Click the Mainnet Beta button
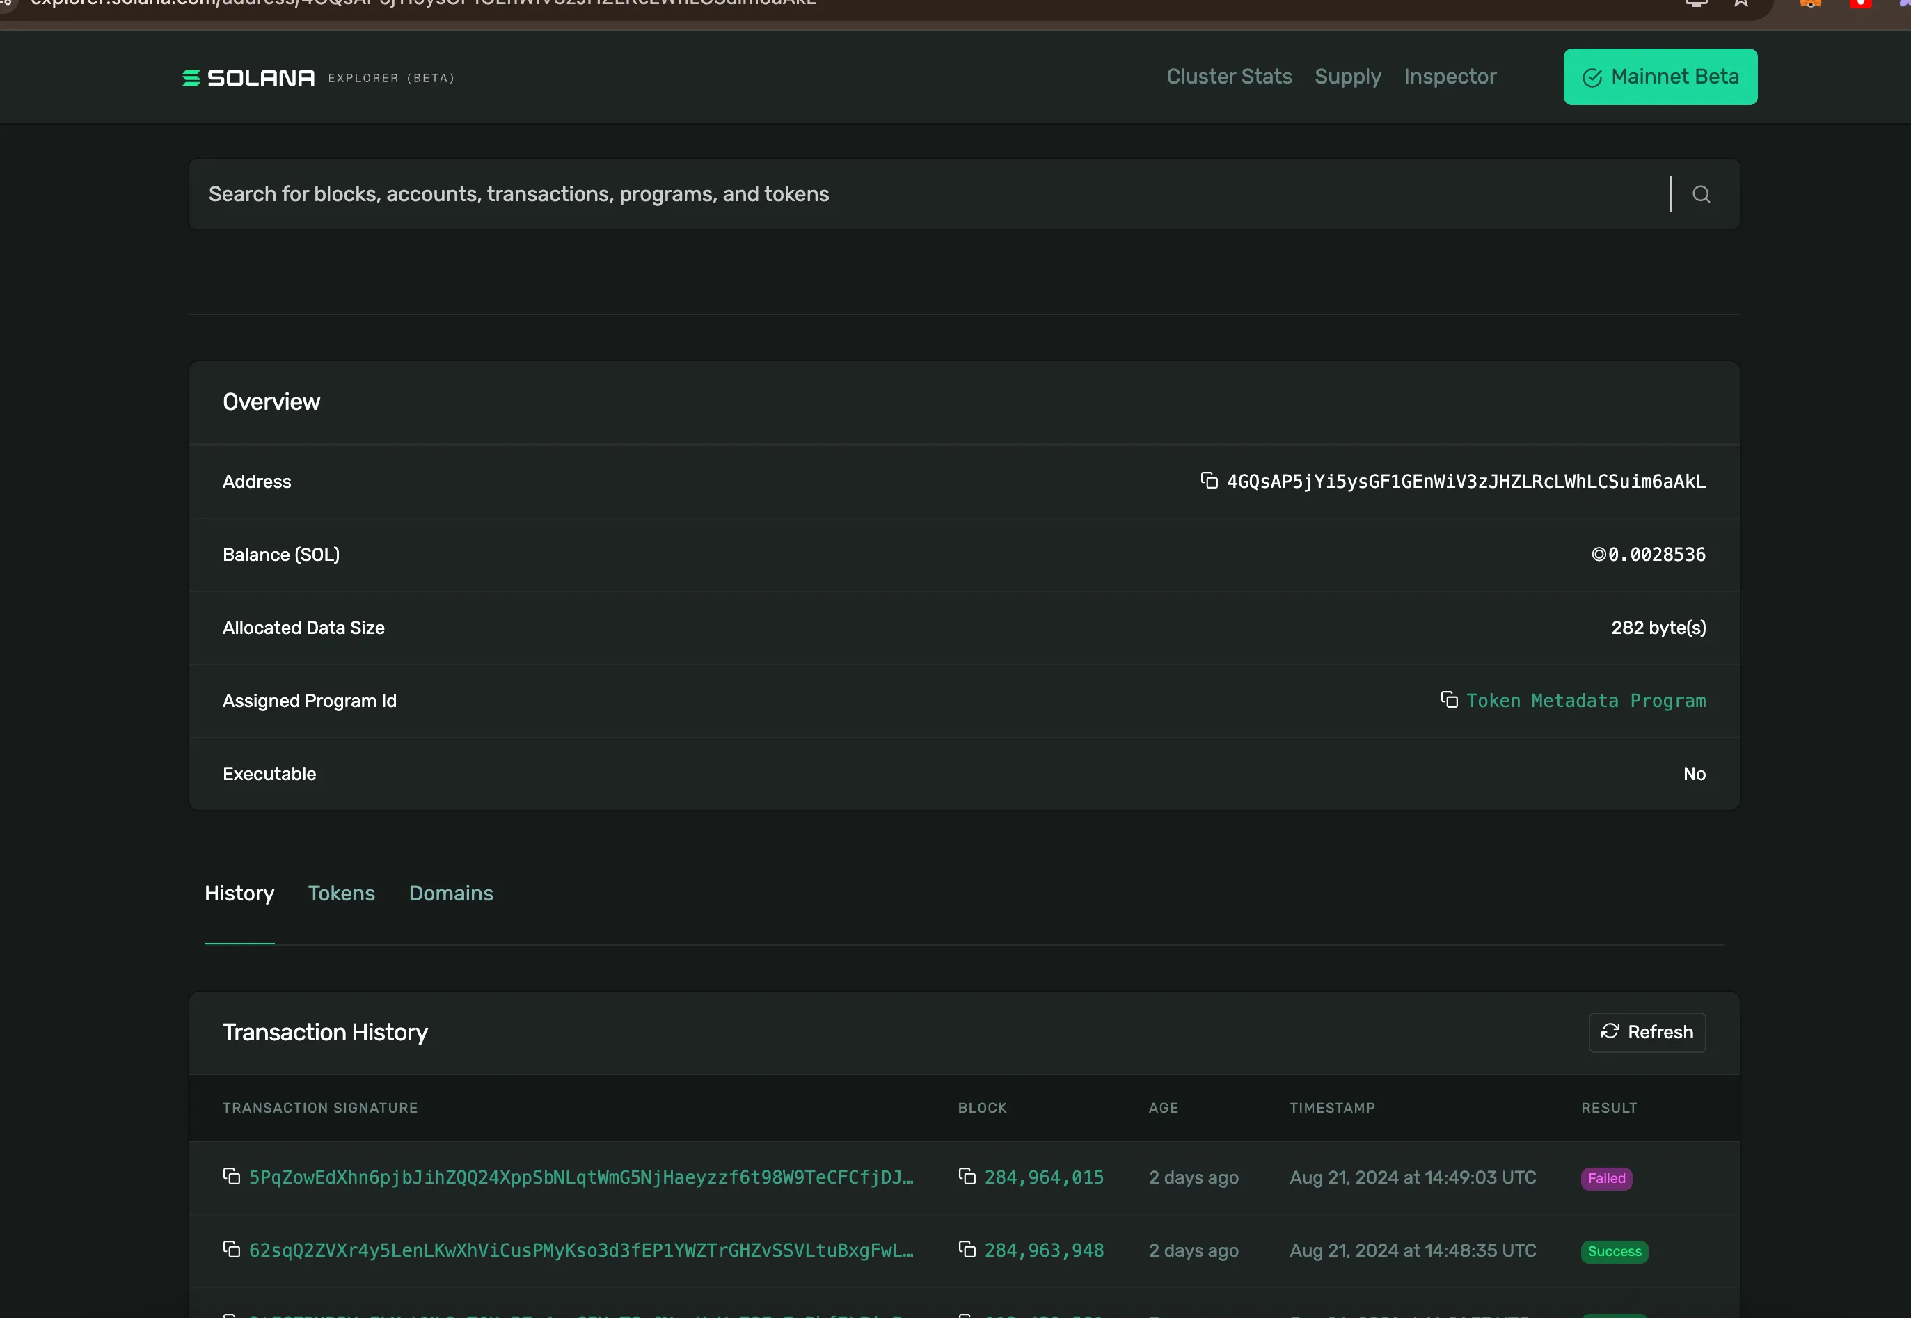 tap(1659, 76)
